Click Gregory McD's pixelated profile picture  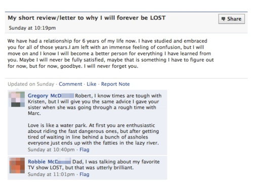17,99
